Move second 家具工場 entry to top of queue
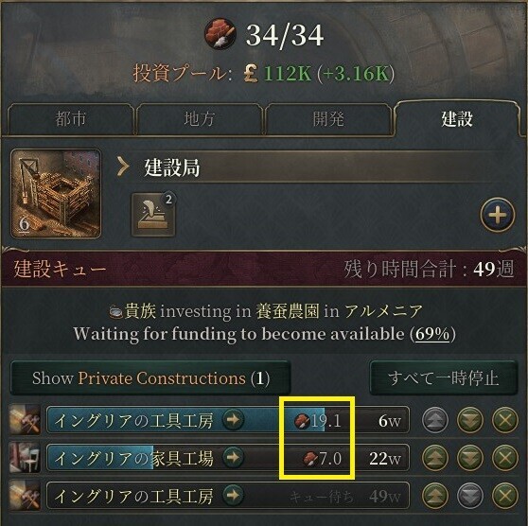The image size is (528, 526). point(435,458)
